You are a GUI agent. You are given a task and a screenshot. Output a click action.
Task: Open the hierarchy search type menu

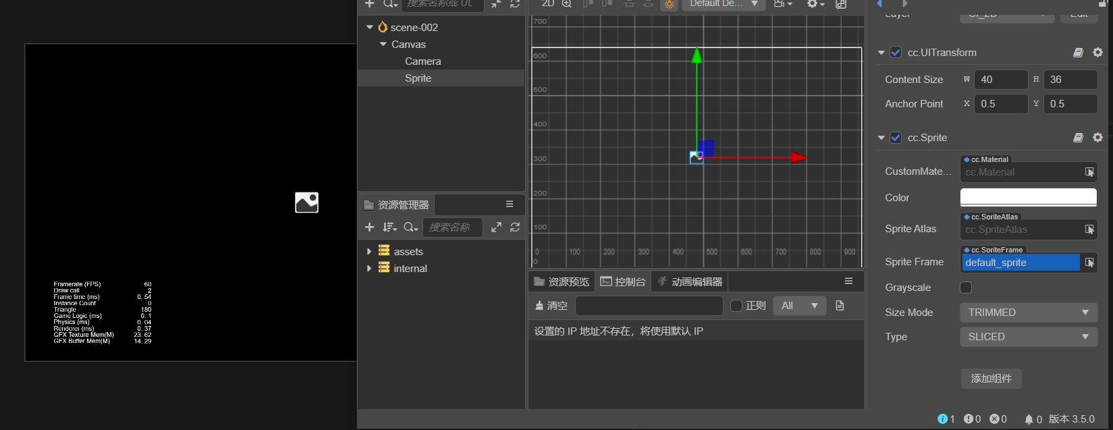[x=390, y=4]
